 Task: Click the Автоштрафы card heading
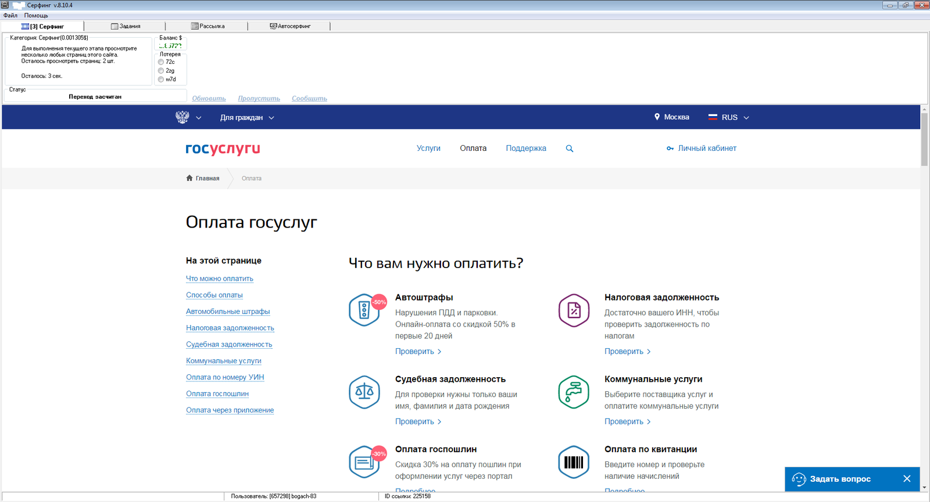point(424,298)
